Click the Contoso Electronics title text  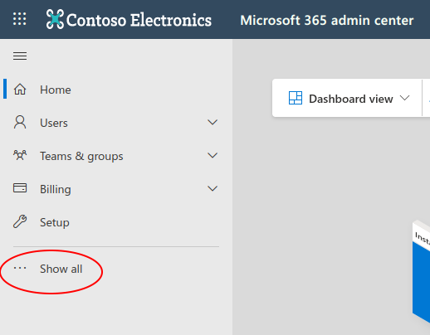(139, 20)
